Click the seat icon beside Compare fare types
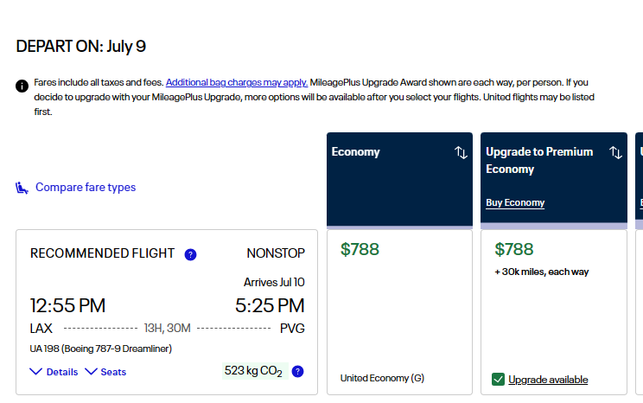 (22, 188)
